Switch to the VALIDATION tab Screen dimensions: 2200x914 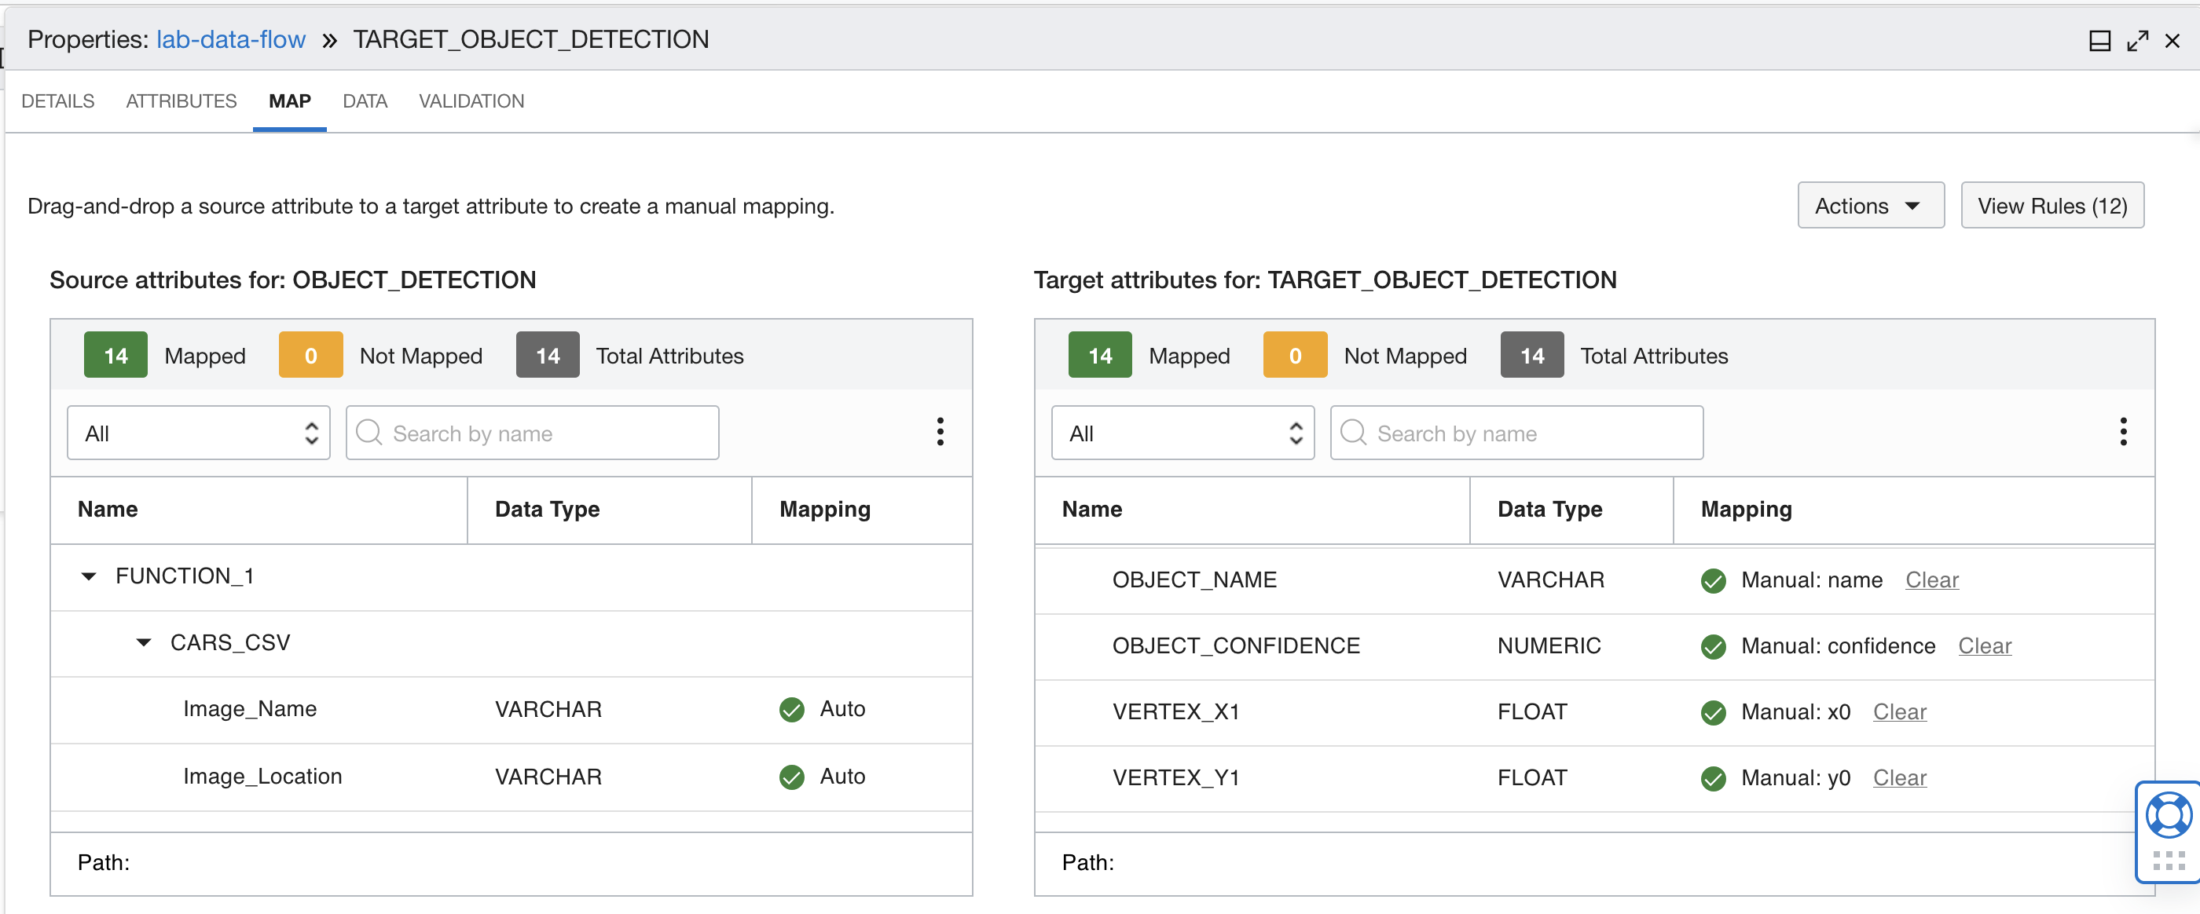point(471,101)
